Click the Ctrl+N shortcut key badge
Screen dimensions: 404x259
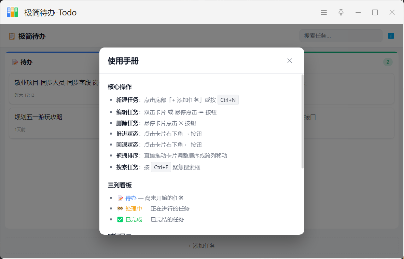(x=228, y=100)
